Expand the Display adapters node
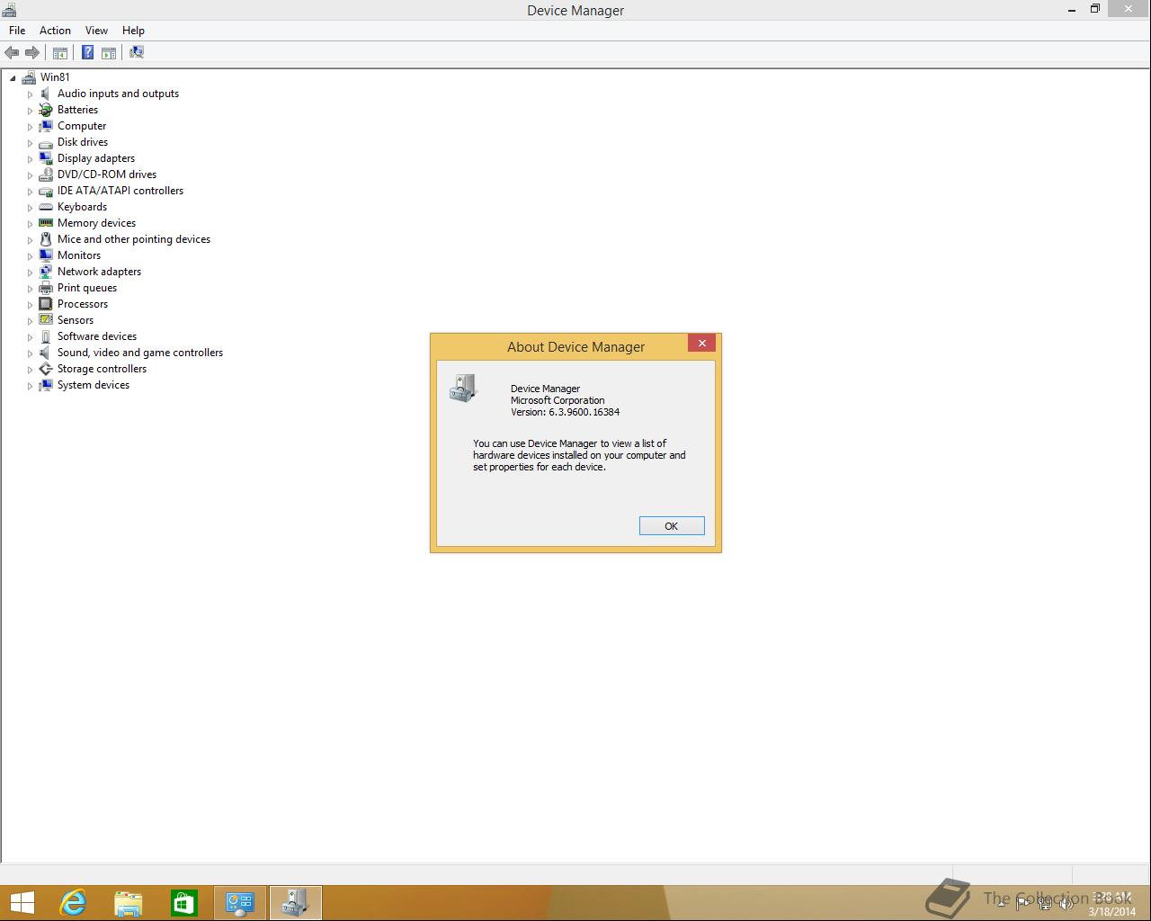The image size is (1151, 921). coord(30,158)
